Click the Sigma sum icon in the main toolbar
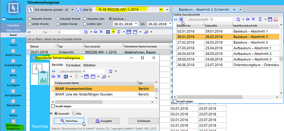Viewport: 284px width, 131px height. coord(119,32)
